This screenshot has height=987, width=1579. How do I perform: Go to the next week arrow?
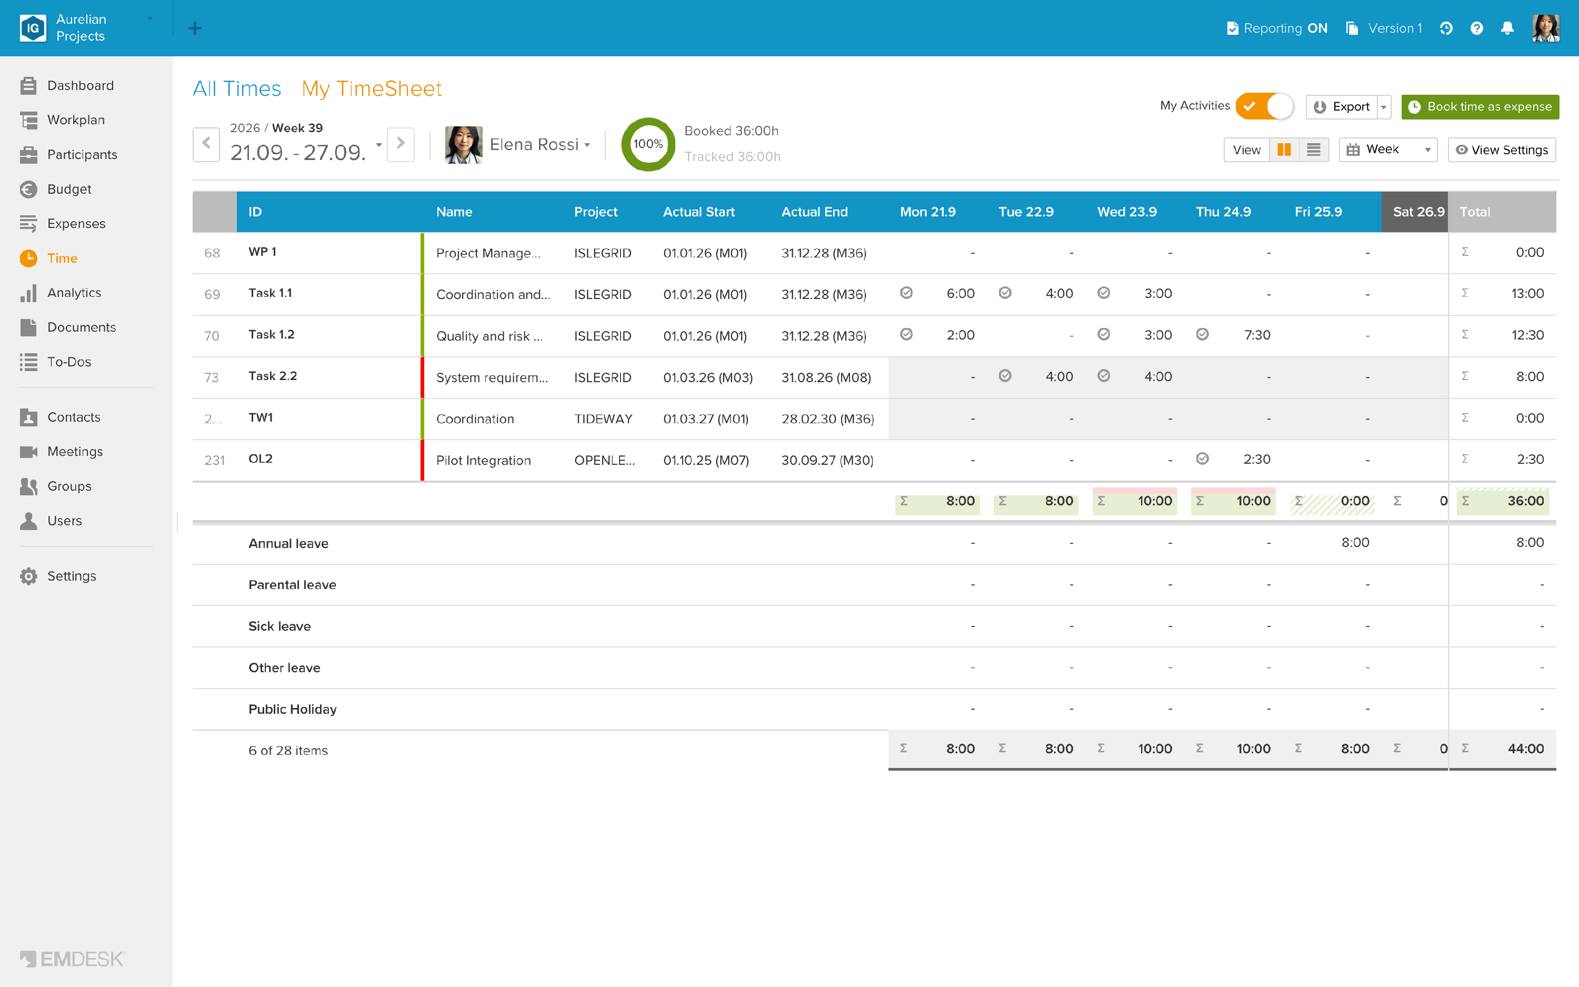point(401,145)
